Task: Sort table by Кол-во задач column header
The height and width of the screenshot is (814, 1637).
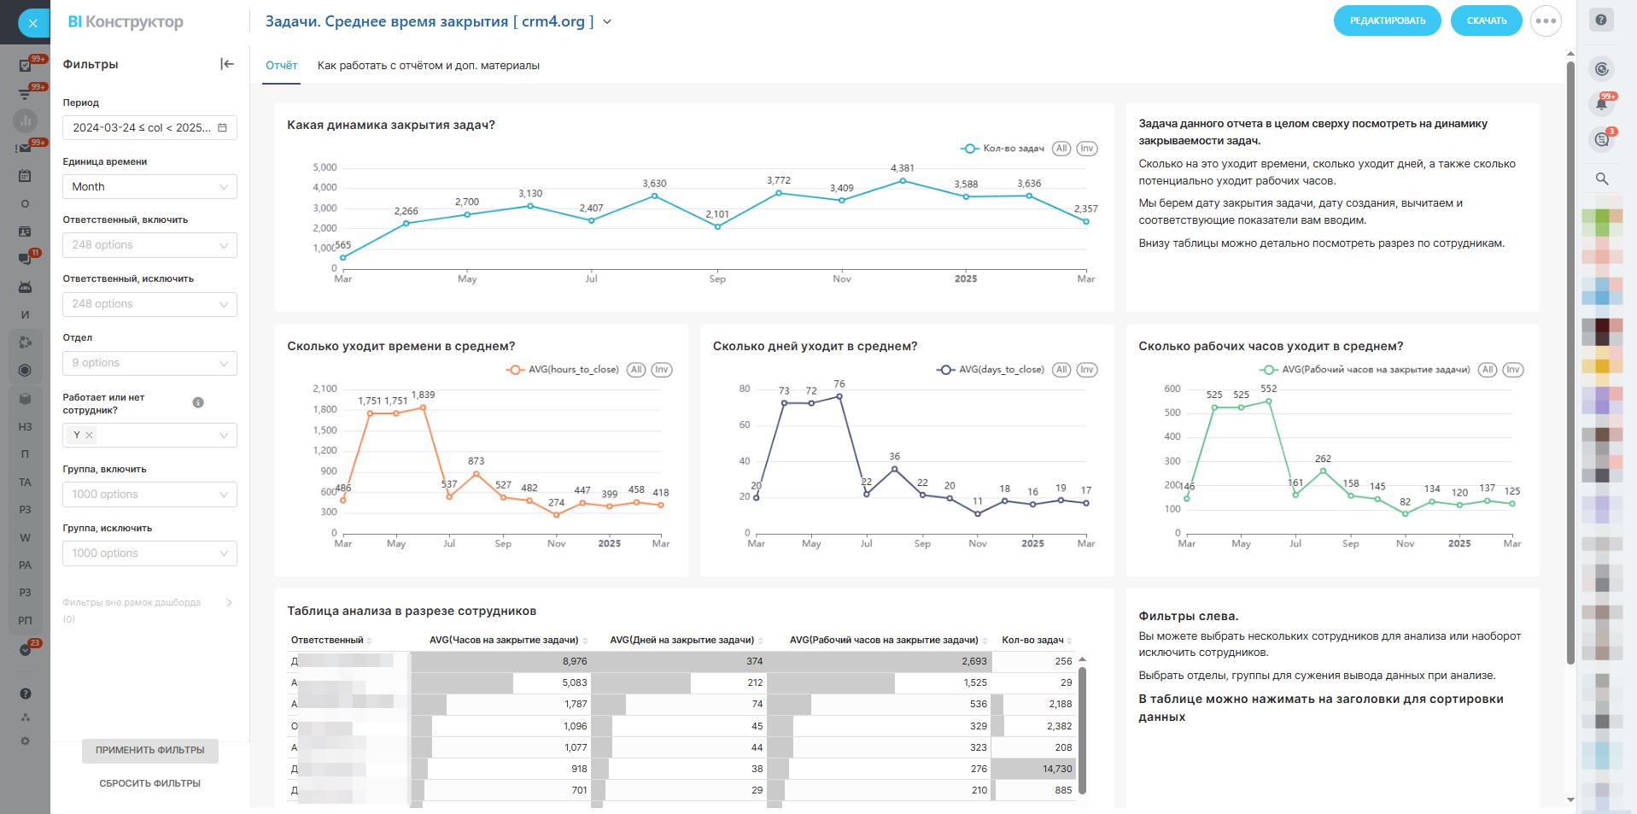Action: click(1032, 640)
